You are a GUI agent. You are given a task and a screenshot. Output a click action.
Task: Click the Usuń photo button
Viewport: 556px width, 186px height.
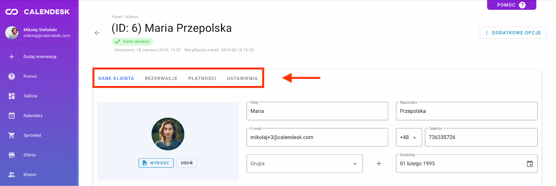tap(187, 163)
